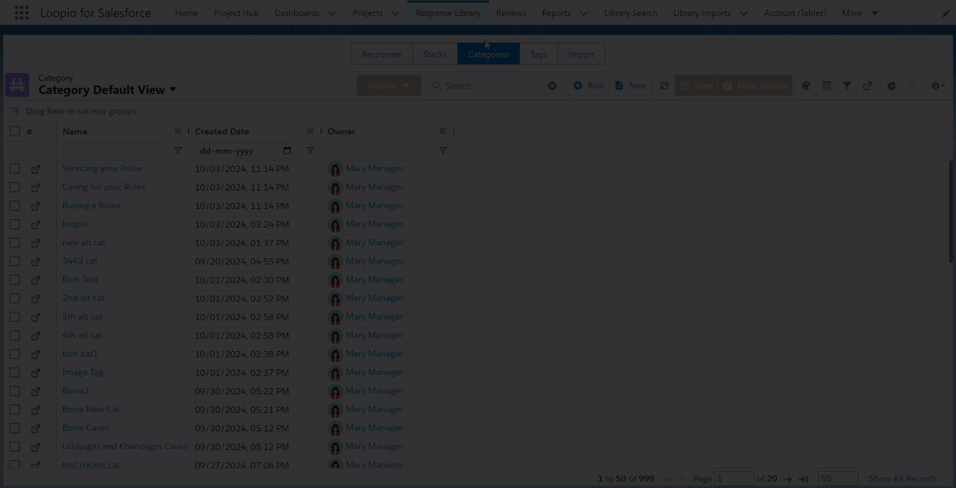The height and width of the screenshot is (488, 956).
Task: Go to next page arrow
Action: [787, 479]
